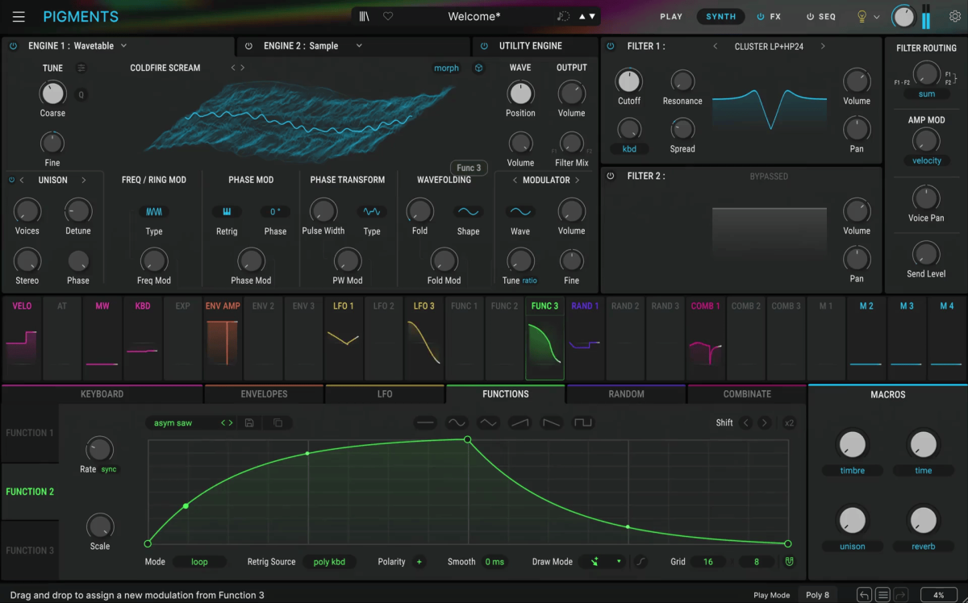Screen dimensions: 968x603
Task: Click the Freq/Ring Mod Type waveform icon
Action: tap(154, 212)
